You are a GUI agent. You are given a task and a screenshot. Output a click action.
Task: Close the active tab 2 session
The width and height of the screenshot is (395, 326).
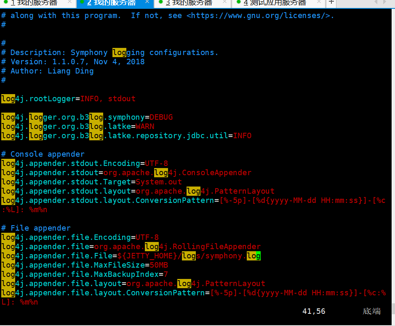147,2
